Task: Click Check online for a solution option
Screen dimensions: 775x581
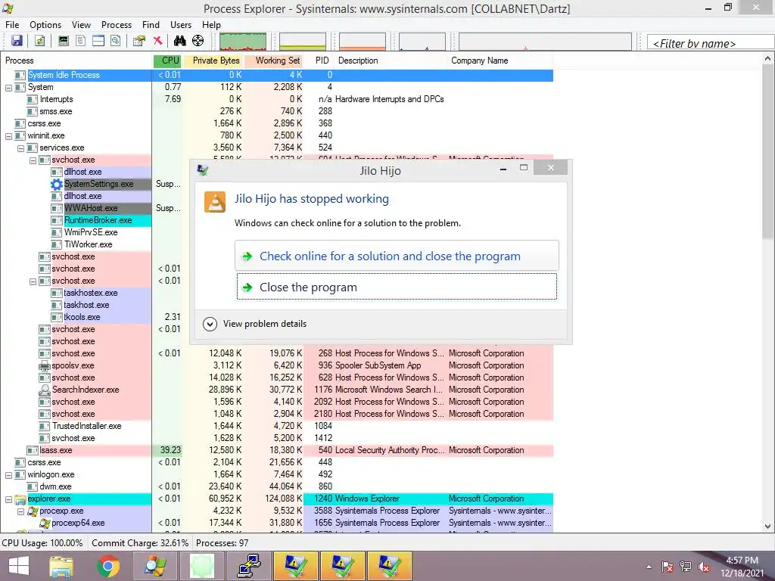Action: (397, 256)
